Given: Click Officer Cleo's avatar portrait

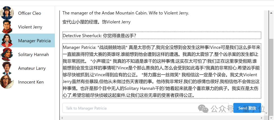Looking at the screenshot, I should point(7,13).
